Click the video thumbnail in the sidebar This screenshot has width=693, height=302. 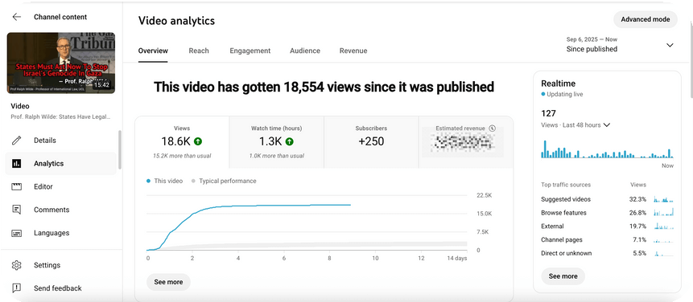pyautogui.click(x=61, y=63)
